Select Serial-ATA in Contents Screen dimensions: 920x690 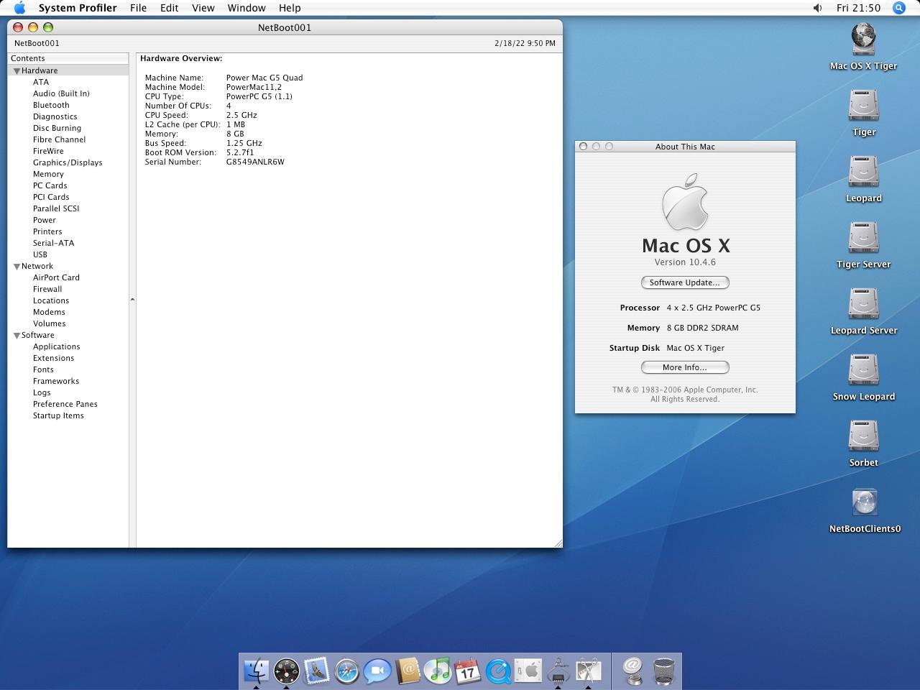[x=53, y=243]
